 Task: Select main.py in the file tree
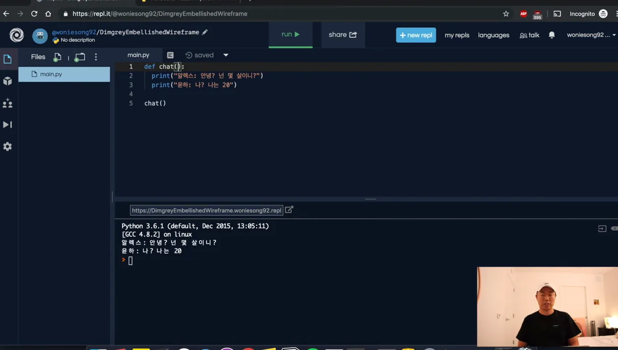64,74
